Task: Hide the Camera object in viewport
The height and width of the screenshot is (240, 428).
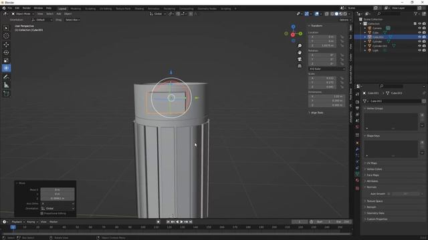Action: pos(419,28)
